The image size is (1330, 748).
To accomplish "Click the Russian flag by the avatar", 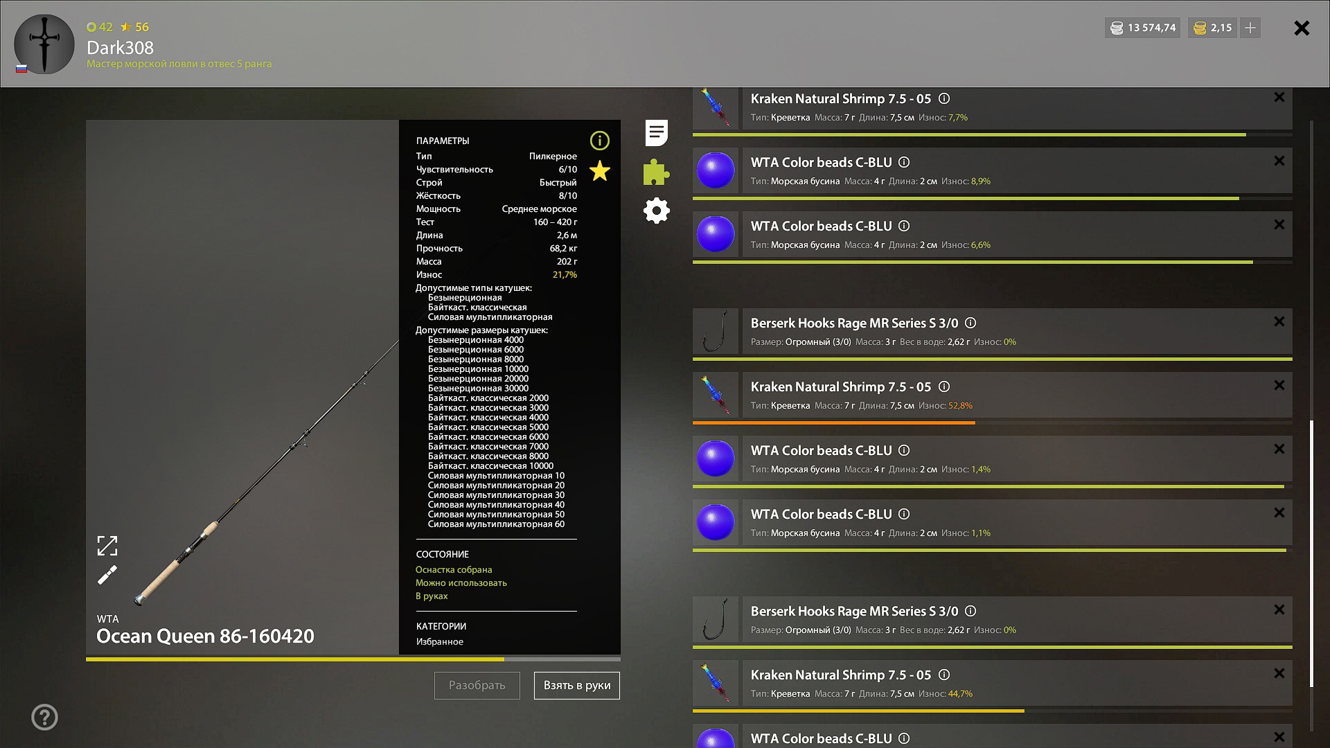I will [x=21, y=69].
